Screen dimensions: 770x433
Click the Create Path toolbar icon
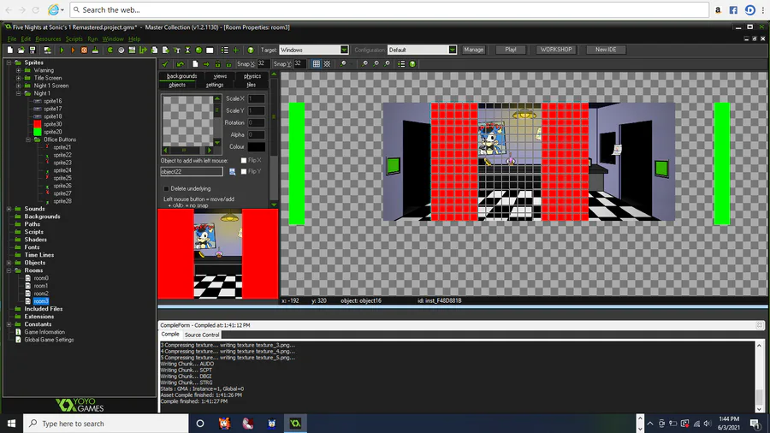(144, 50)
